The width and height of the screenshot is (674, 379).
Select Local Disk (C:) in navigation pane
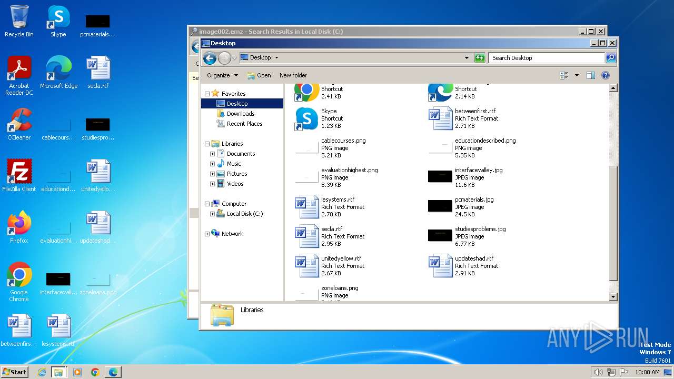(x=240, y=214)
